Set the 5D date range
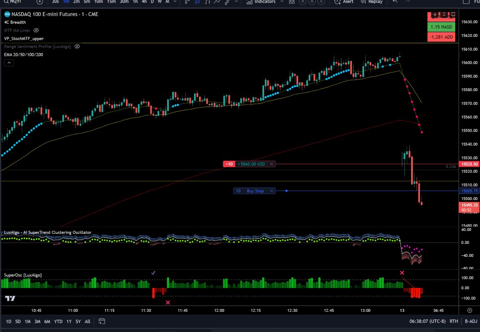 pyautogui.click(x=18, y=321)
